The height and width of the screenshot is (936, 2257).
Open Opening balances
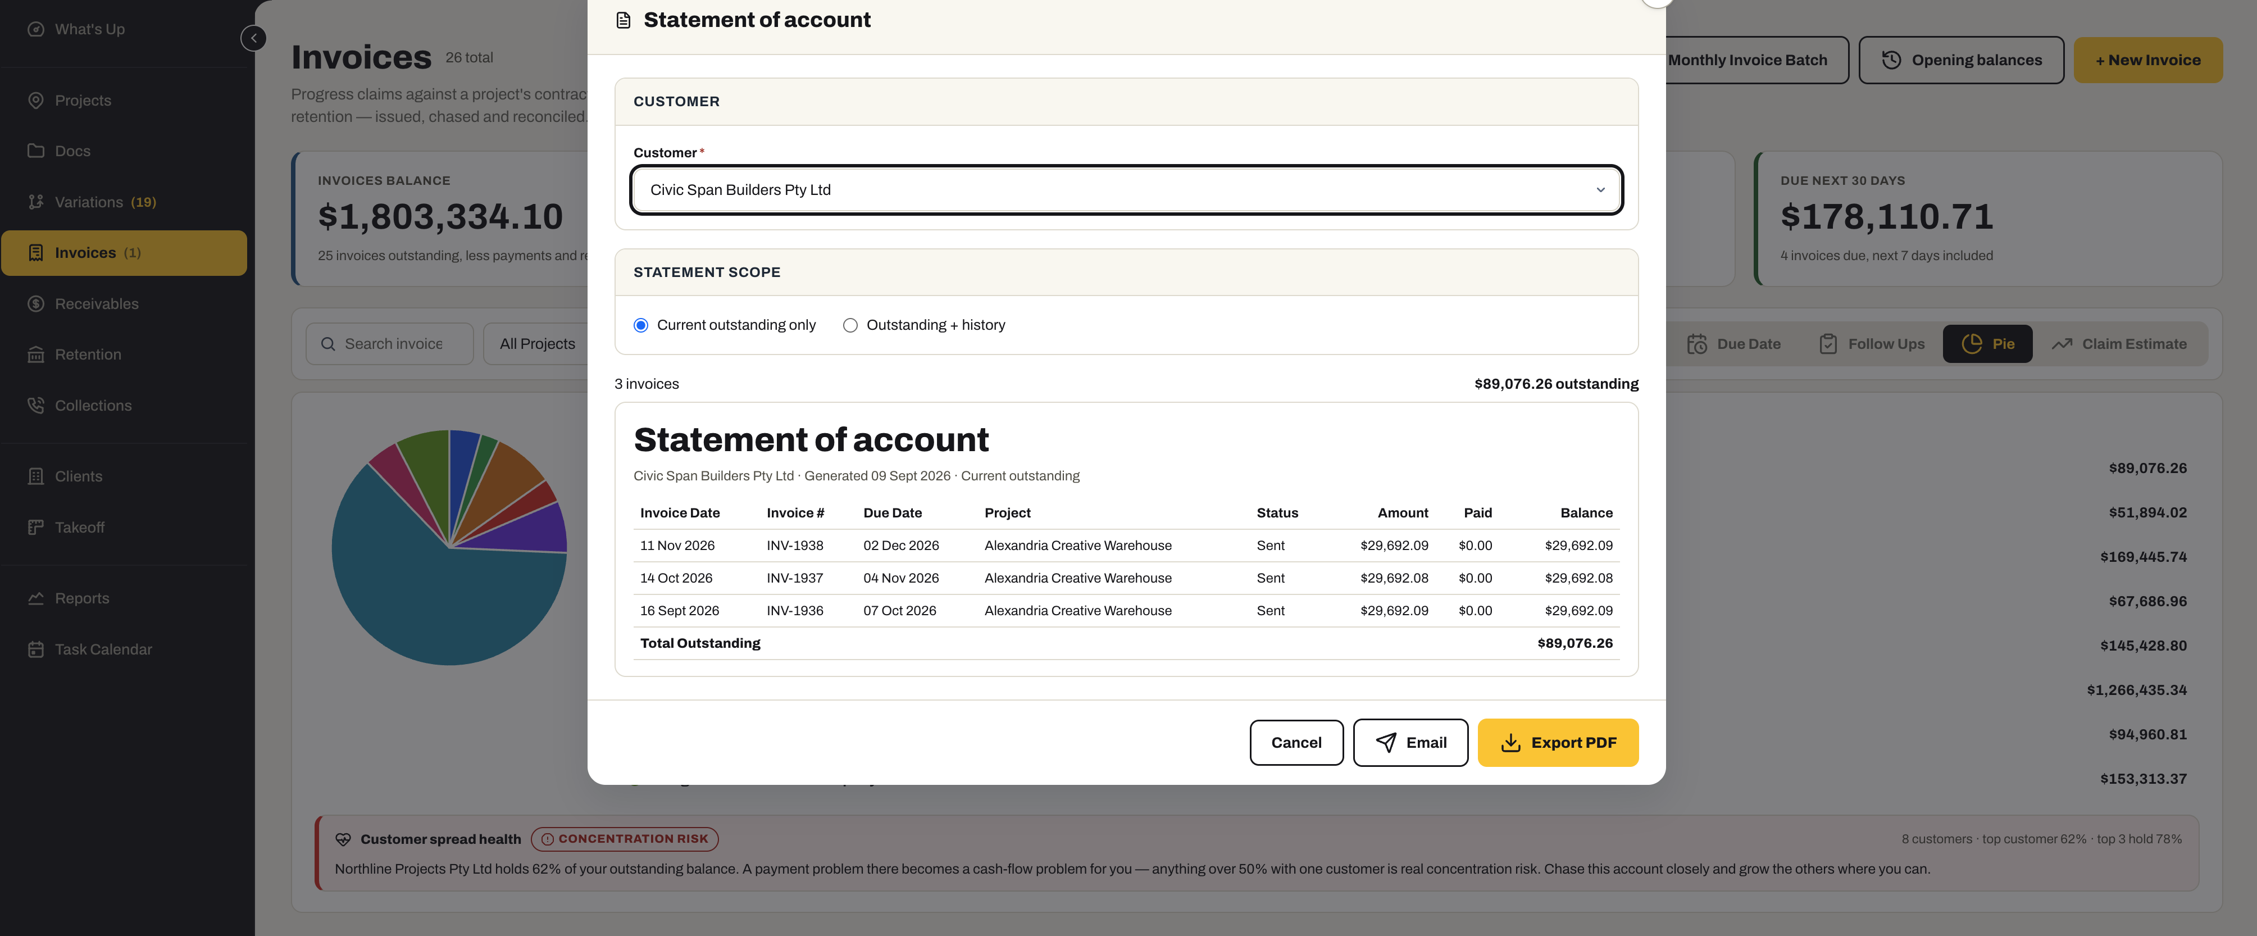pyautogui.click(x=1961, y=61)
